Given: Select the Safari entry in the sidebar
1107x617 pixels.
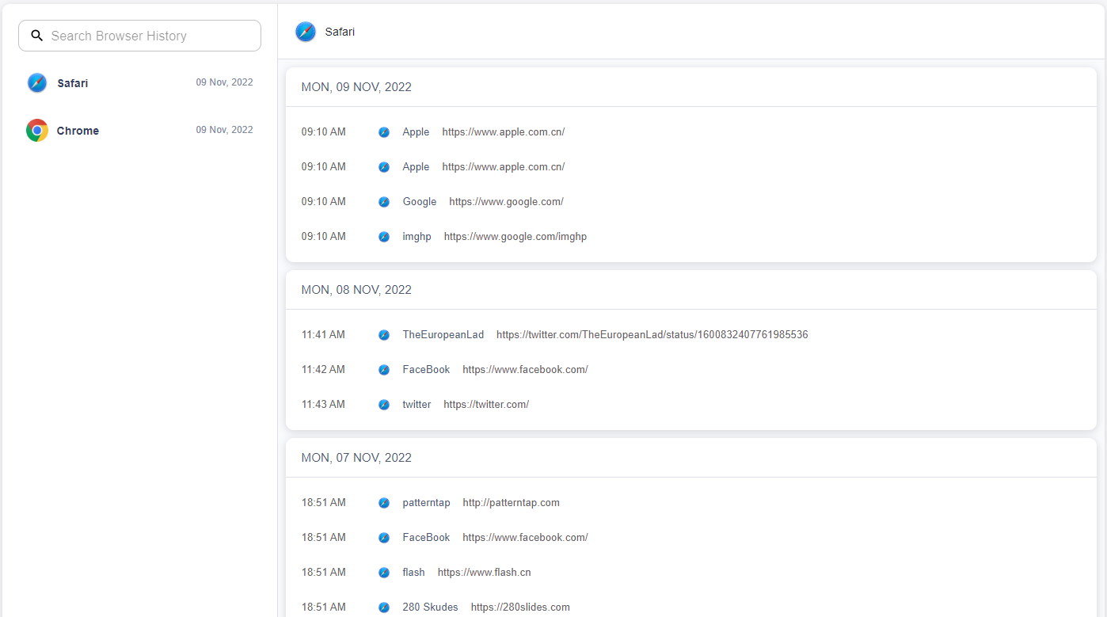Looking at the screenshot, I should coord(73,82).
